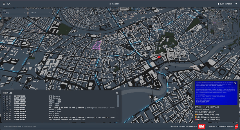Click the user profile icon beside Built-in Admin
The height and width of the screenshot is (130, 240).
[219, 4]
